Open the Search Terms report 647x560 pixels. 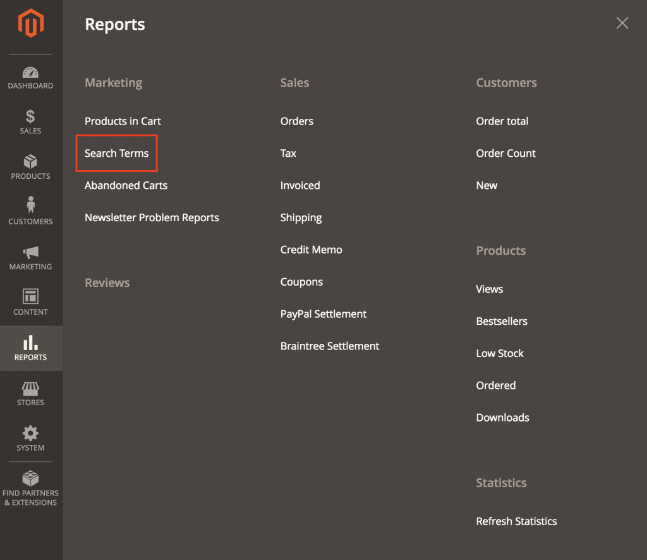point(117,154)
